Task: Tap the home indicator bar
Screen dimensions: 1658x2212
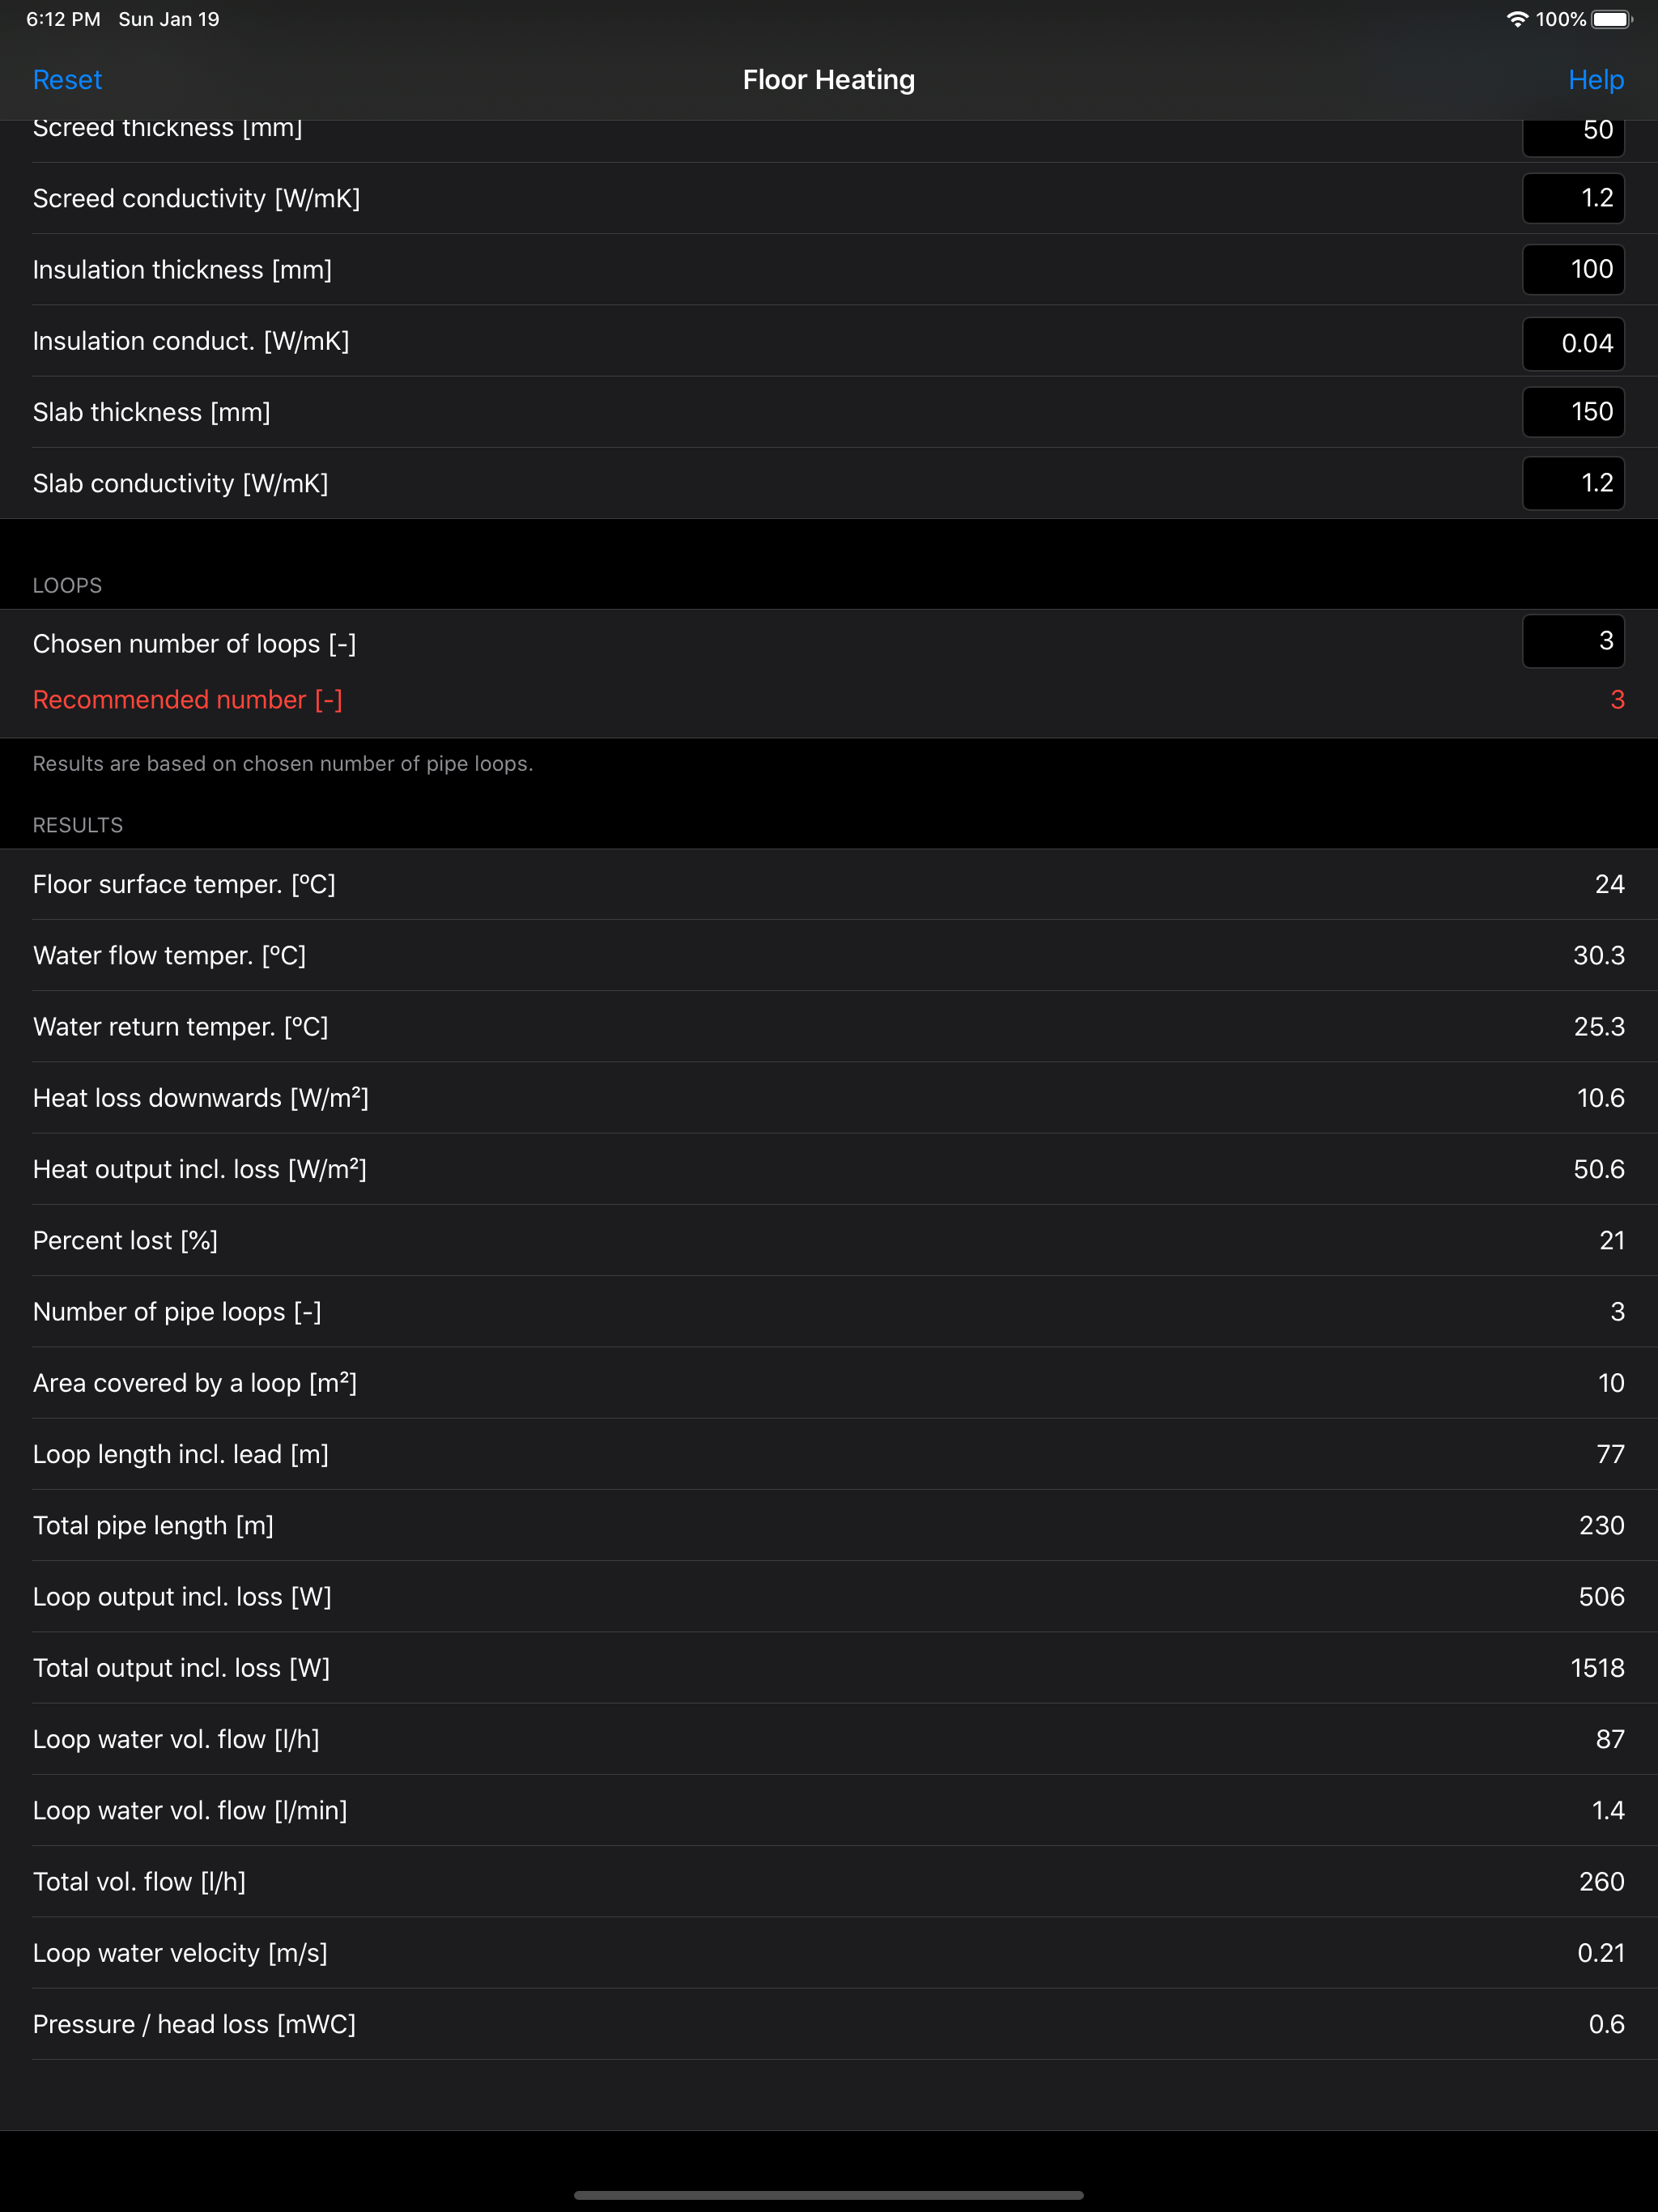Action: click(x=828, y=2195)
